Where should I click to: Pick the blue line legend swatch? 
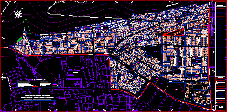(x=55, y=83)
